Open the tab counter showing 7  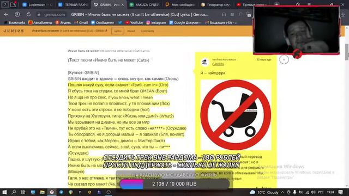(5, 4)
